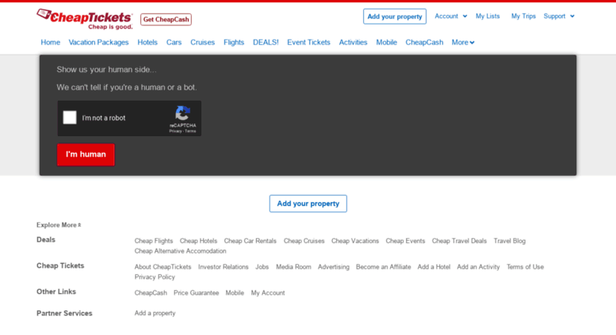Open the Price Guarantee footer link
The image size is (616, 335).
click(x=196, y=293)
